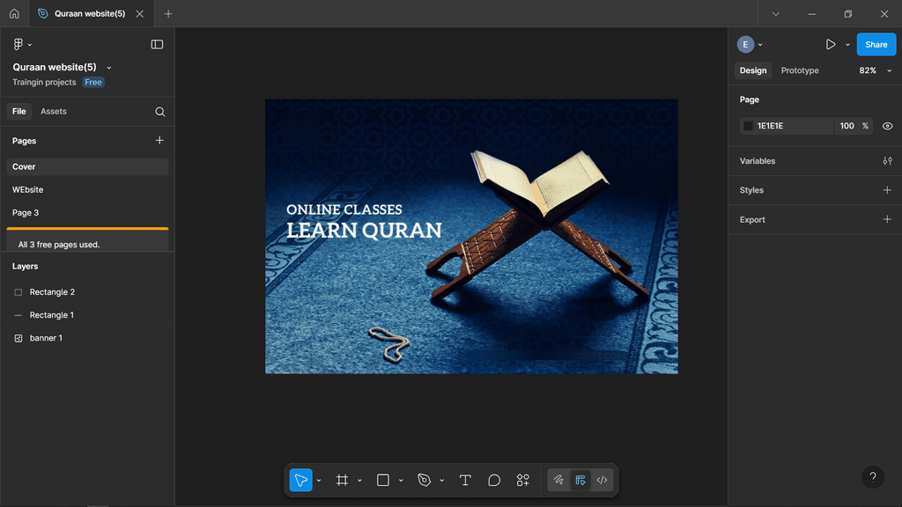
Task: Expand the Figma main menu dropdown
Action: tap(22, 44)
